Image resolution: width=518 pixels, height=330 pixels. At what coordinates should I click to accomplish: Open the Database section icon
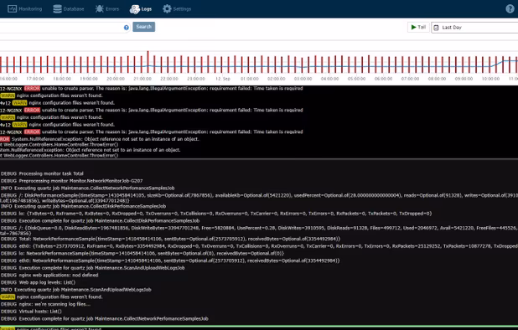[x=58, y=9]
